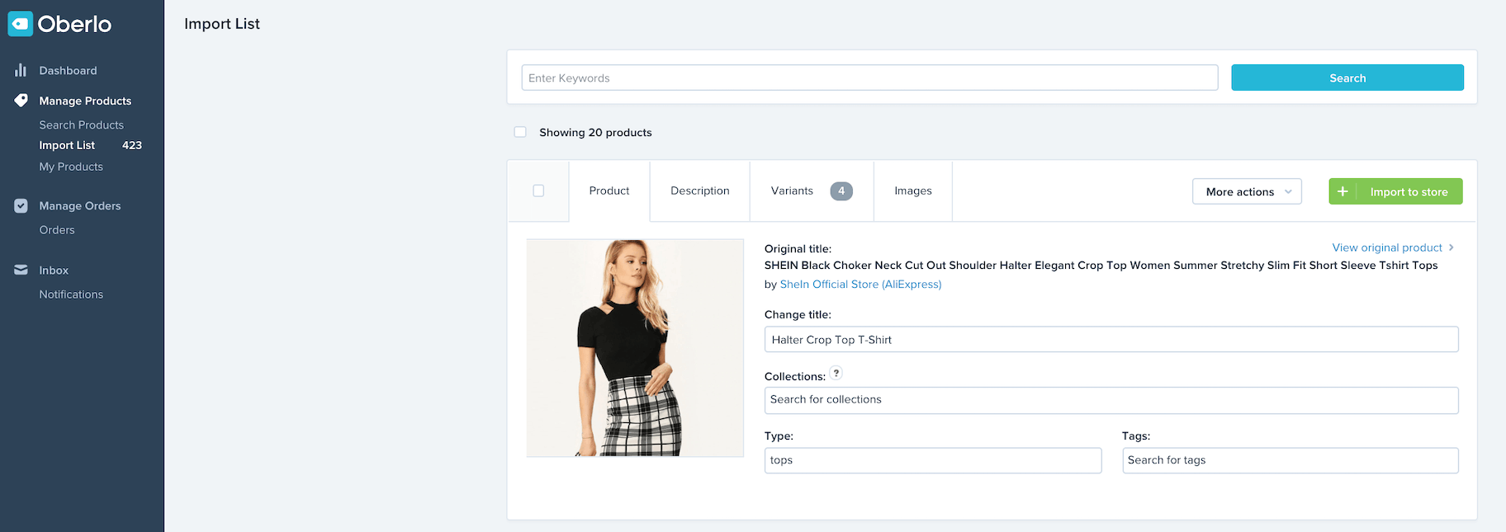Click the product photo thumbnail
1506x532 pixels.
(x=635, y=347)
